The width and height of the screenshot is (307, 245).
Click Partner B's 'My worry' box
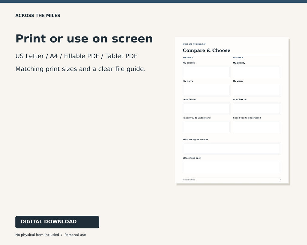click(257, 90)
